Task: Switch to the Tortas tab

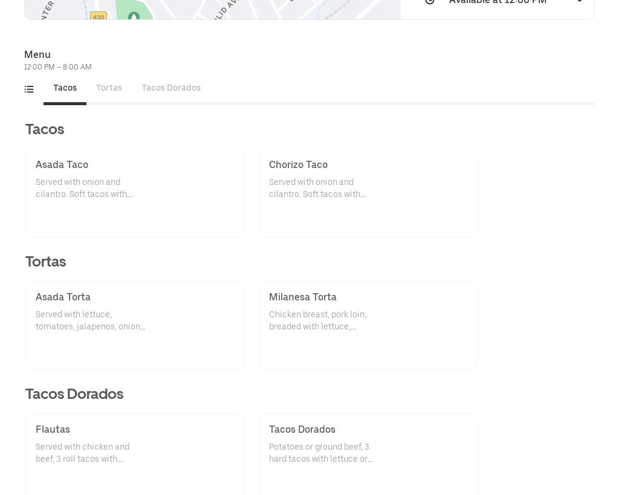Action: coord(109,88)
